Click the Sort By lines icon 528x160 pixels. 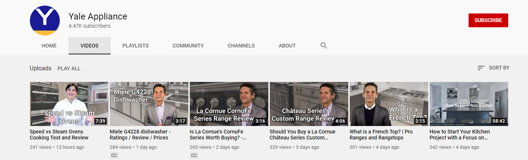point(481,68)
